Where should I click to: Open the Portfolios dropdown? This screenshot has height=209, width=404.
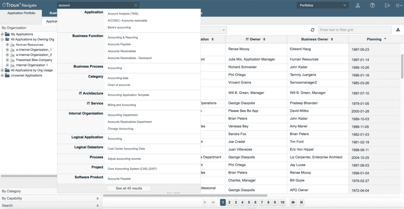323,6
